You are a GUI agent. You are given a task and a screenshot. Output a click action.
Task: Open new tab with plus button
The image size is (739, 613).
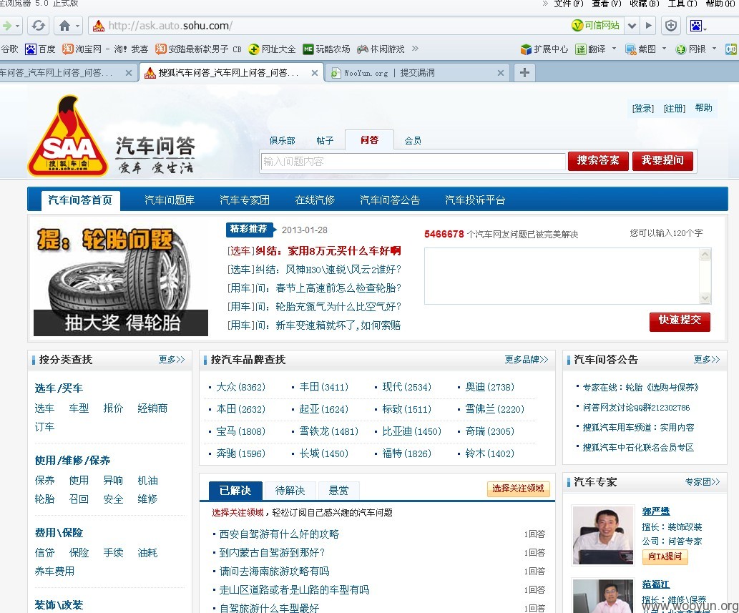(x=524, y=72)
